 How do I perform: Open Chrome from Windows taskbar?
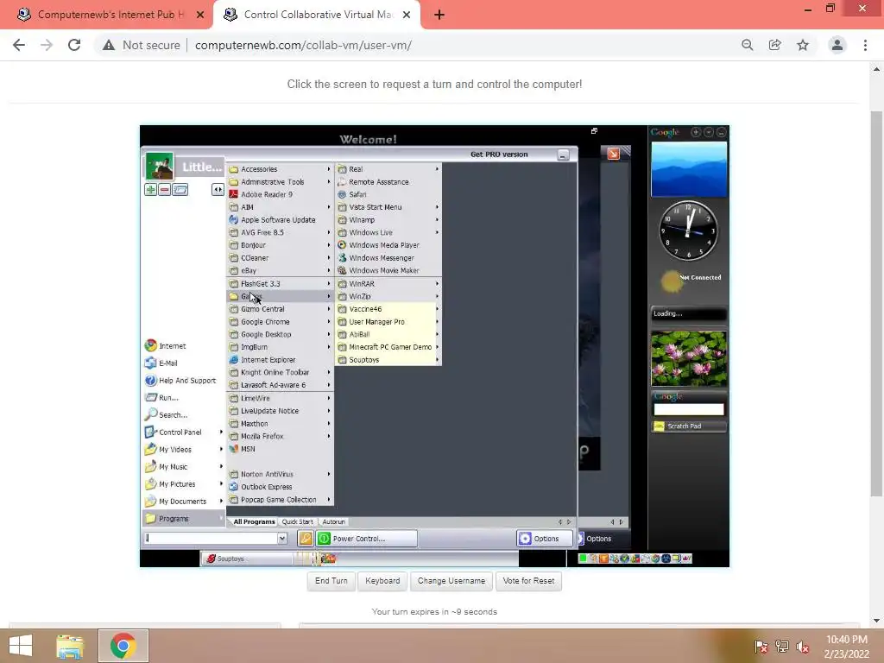point(123,646)
